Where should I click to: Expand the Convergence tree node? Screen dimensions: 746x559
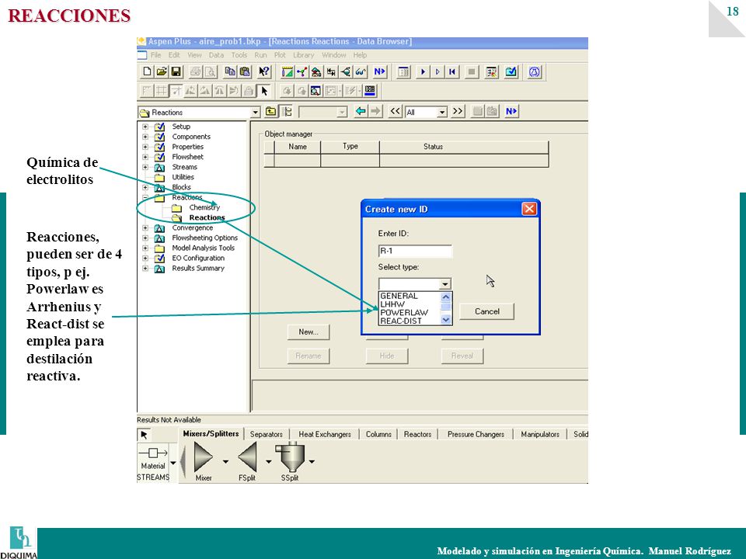click(145, 227)
